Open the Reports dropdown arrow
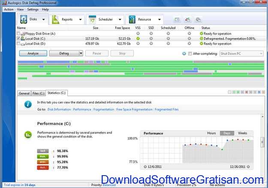Screen dimensions: 268x188 click(x=80, y=19)
